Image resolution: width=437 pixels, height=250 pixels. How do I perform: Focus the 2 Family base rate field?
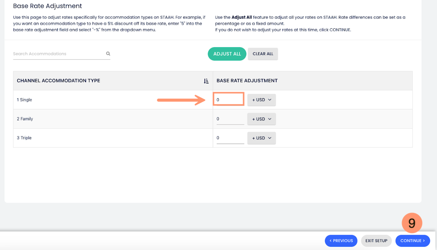coord(230,119)
